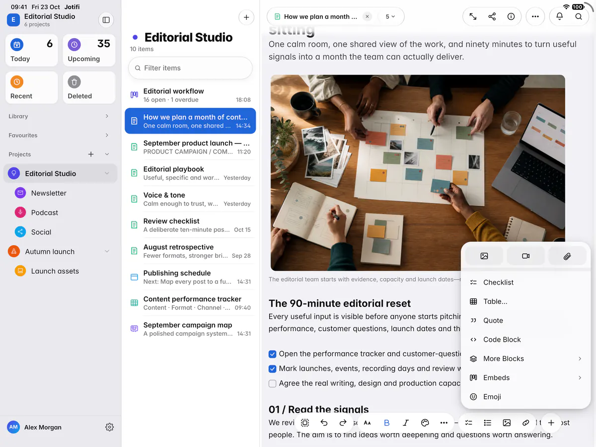Screen dimensions: 596x447
Task: Open the colour palette tool
Action: [x=425, y=423]
